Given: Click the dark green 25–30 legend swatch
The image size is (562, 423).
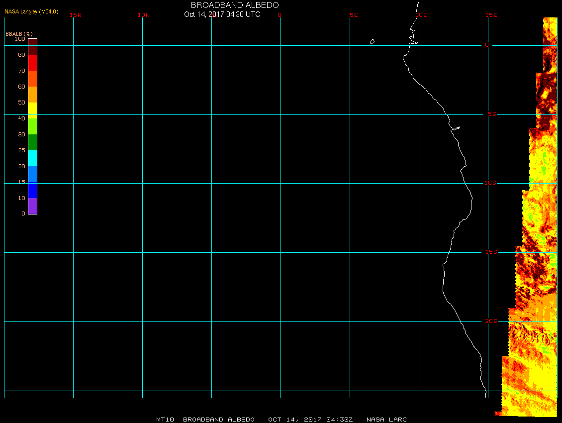Looking at the screenshot, I should (x=33, y=142).
